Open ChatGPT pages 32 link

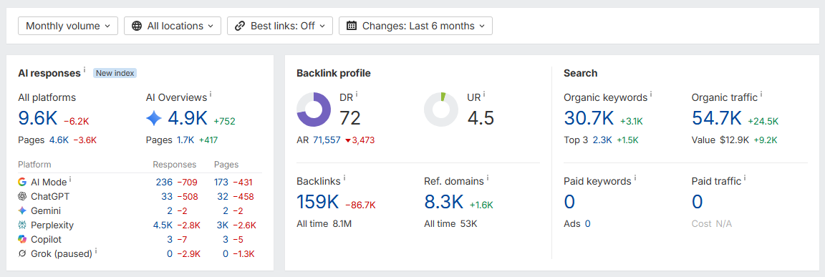pos(223,197)
